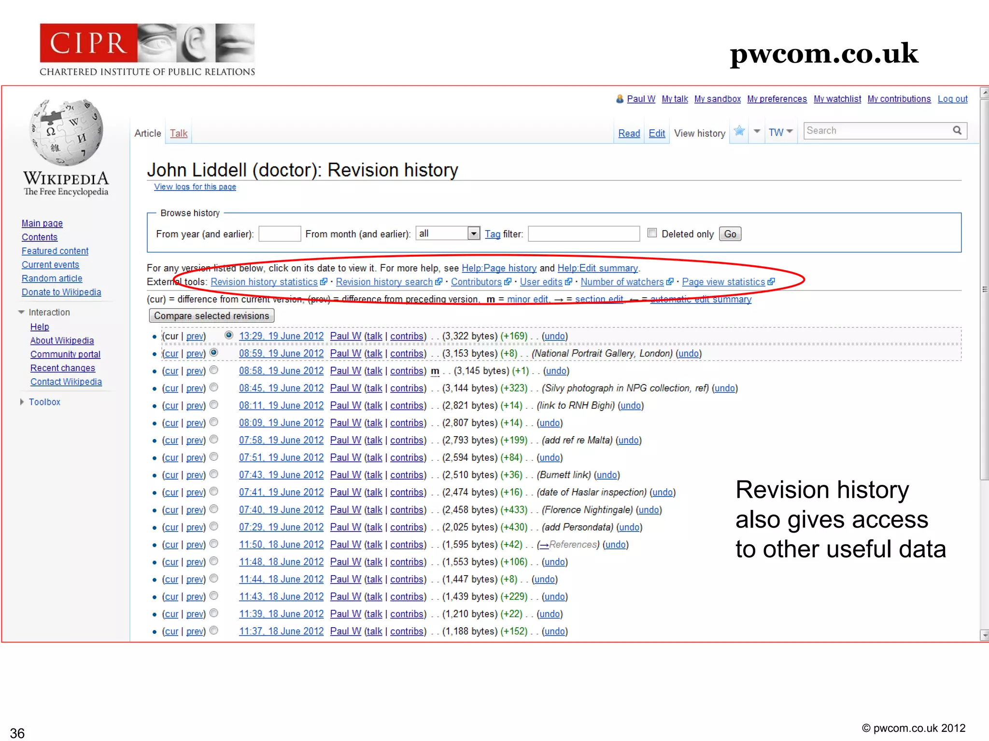Switch to the Article tab
Screen dimensions: 989x741
coord(148,133)
